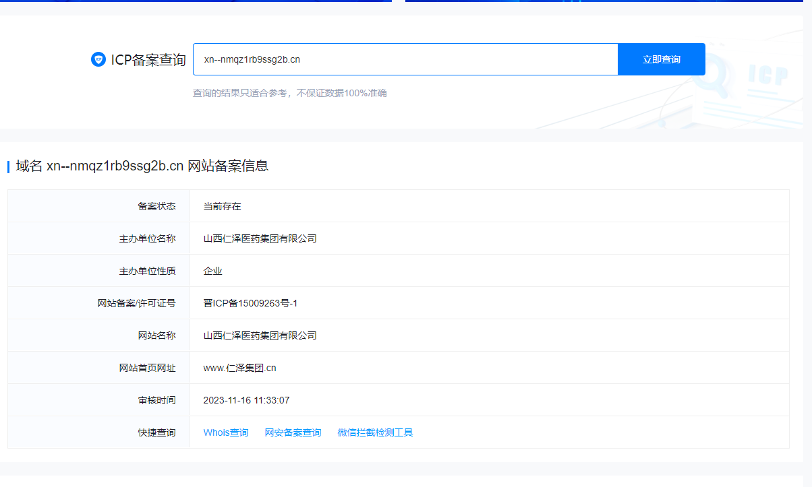Click the 备案状态 label cell
Image resolution: width=812 pixels, height=487 pixels.
pos(99,206)
